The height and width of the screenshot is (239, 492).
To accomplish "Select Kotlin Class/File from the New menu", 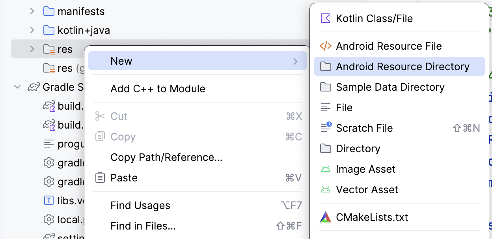I will [374, 18].
